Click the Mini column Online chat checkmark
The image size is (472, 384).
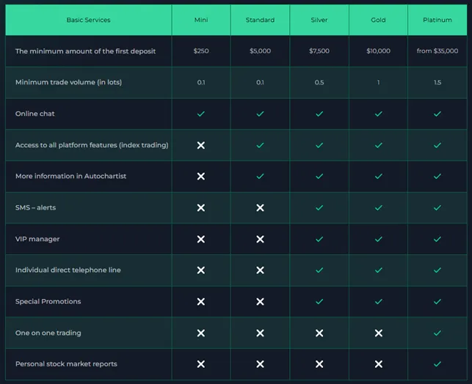coord(201,114)
